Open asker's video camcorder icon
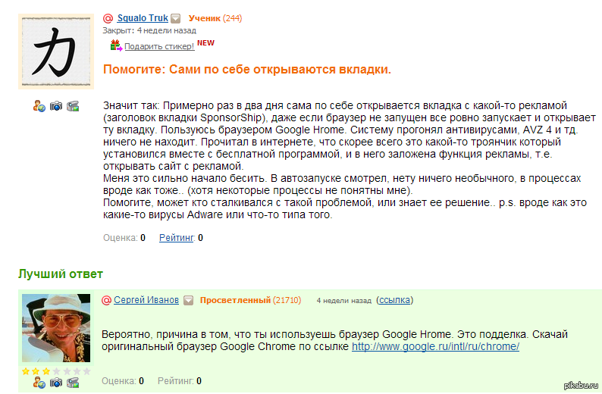The height and width of the screenshot is (394, 602). [x=73, y=106]
